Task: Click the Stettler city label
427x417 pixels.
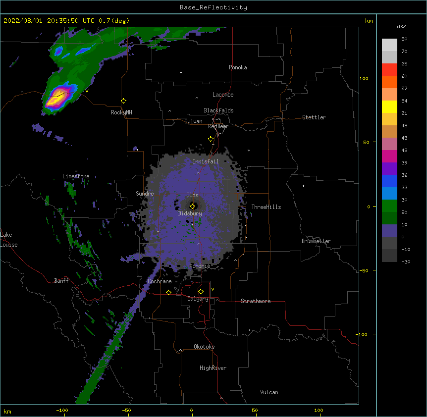Action: click(314, 117)
